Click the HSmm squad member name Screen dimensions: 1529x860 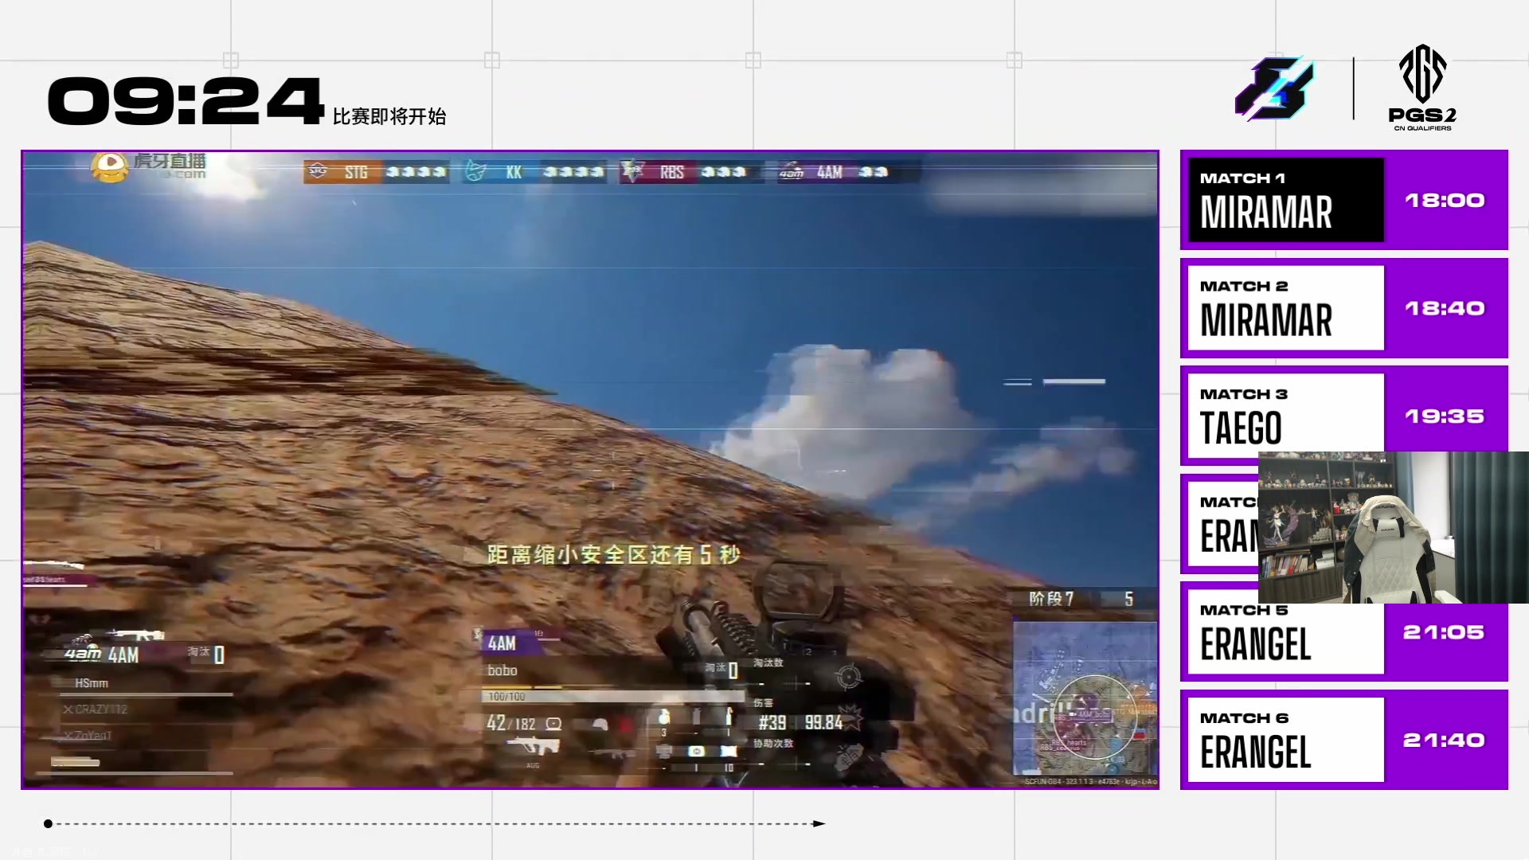(92, 683)
